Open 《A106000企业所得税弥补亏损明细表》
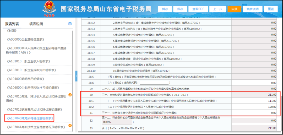283x135 pixels. coord(33,88)
